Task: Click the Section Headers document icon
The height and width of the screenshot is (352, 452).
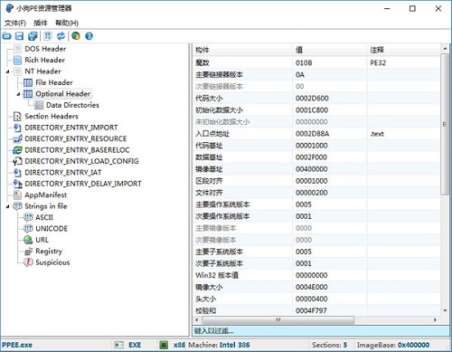Action: 17,117
